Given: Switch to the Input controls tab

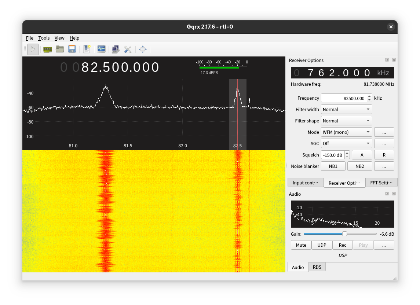Looking at the screenshot, I should pyautogui.click(x=305, y=183).
